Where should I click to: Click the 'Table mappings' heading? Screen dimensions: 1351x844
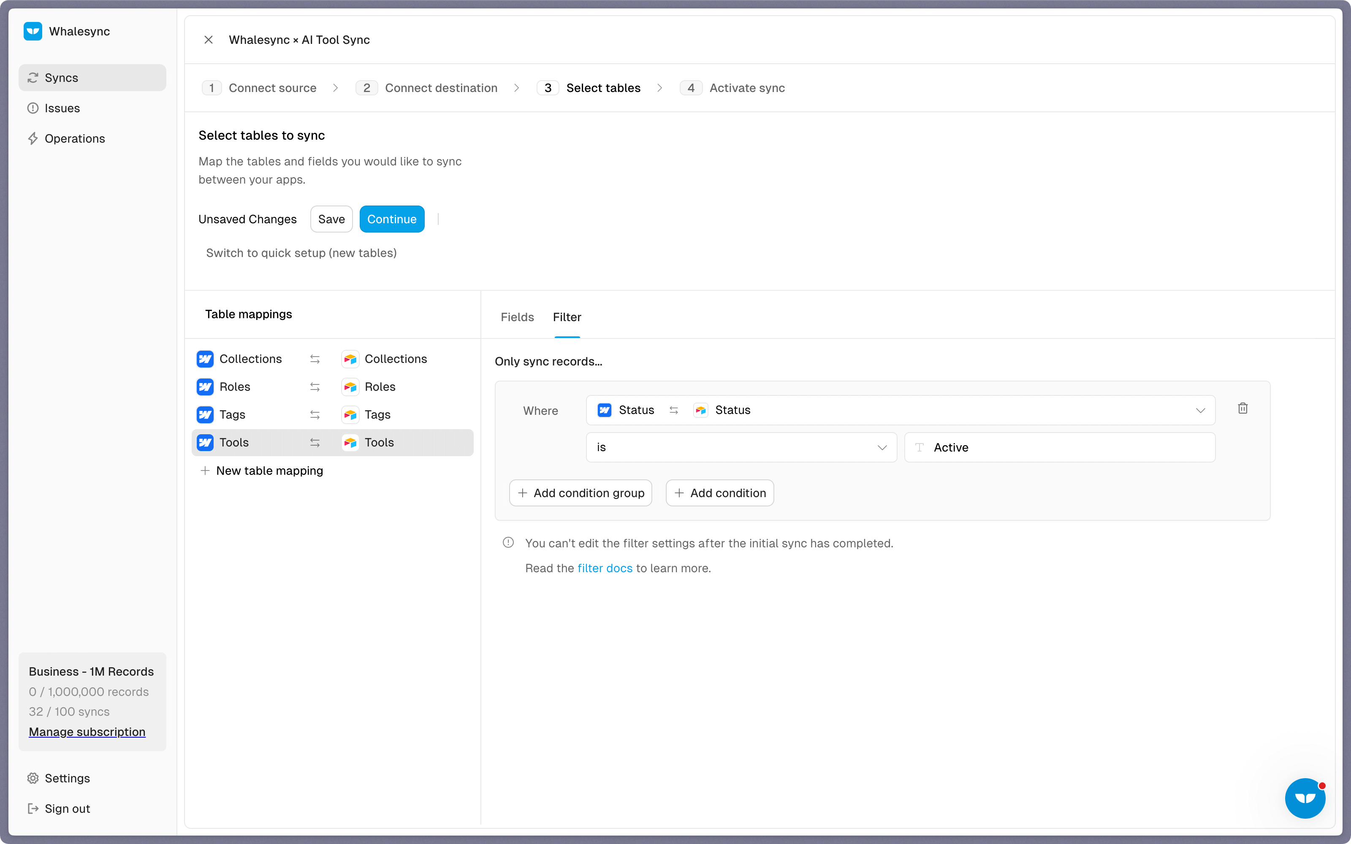click(248, 314)
